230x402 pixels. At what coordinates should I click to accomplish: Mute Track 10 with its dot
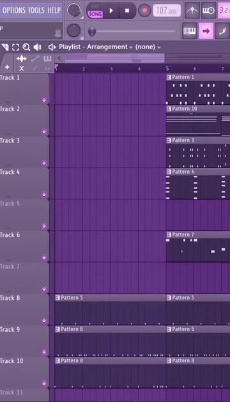tap(44, 383)
